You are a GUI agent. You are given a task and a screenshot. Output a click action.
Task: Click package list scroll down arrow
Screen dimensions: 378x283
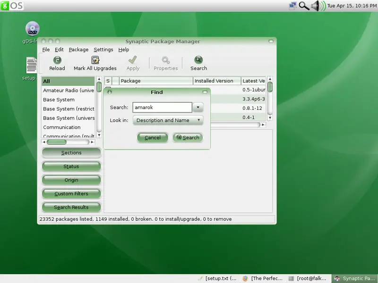(x=270, y=118)
